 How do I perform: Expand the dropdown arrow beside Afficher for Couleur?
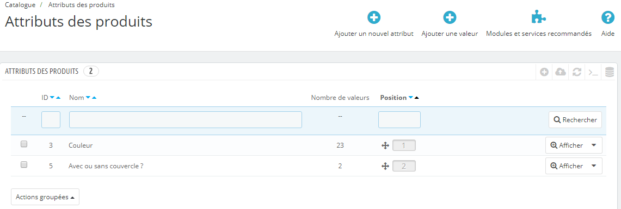593,145
